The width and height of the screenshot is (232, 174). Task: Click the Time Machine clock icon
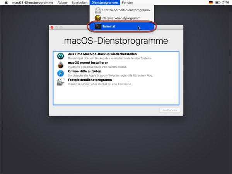click(x=61, y=56)
